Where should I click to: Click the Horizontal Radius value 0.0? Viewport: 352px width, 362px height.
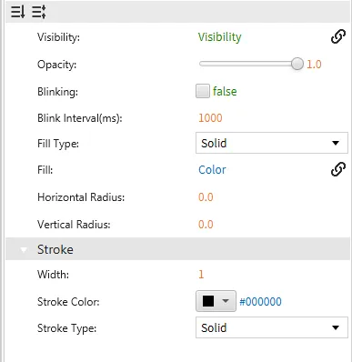206,197
